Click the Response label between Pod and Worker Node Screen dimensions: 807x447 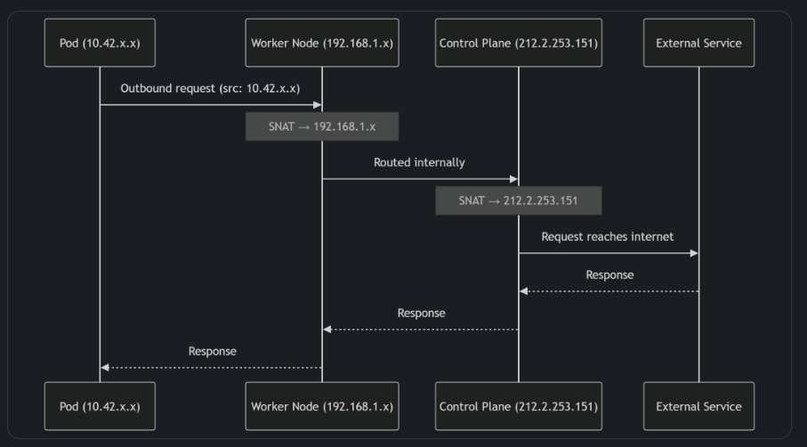(x=212, y=351)
